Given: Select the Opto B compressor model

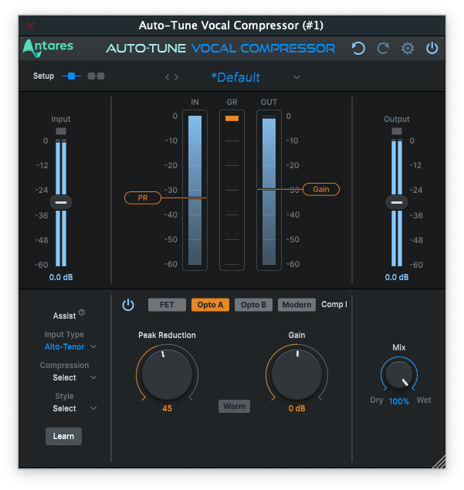Looking at the screenshot, I should pyautogui.click(x=253, y=305).
